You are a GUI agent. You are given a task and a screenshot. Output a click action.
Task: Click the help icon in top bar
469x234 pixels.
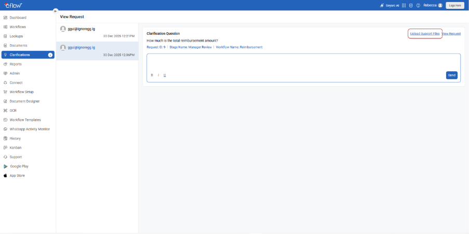[x=418, y=5]
